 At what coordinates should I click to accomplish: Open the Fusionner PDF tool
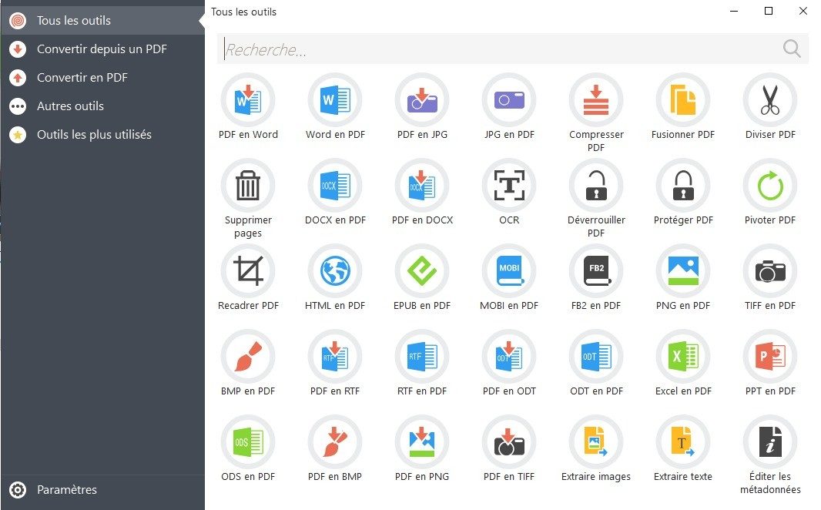coord(683,100)
